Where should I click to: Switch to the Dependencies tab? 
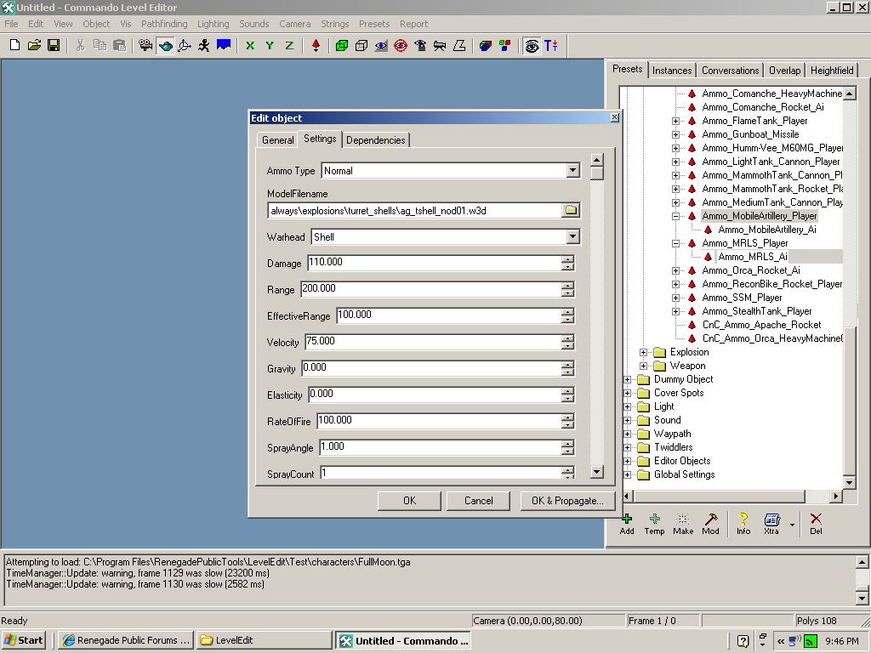(376, 140)
